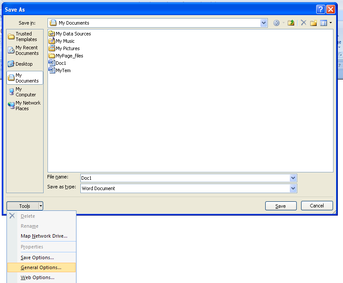Open My Recent Documents location
This screenshot has height=283, width=343.
coord(25,50)
